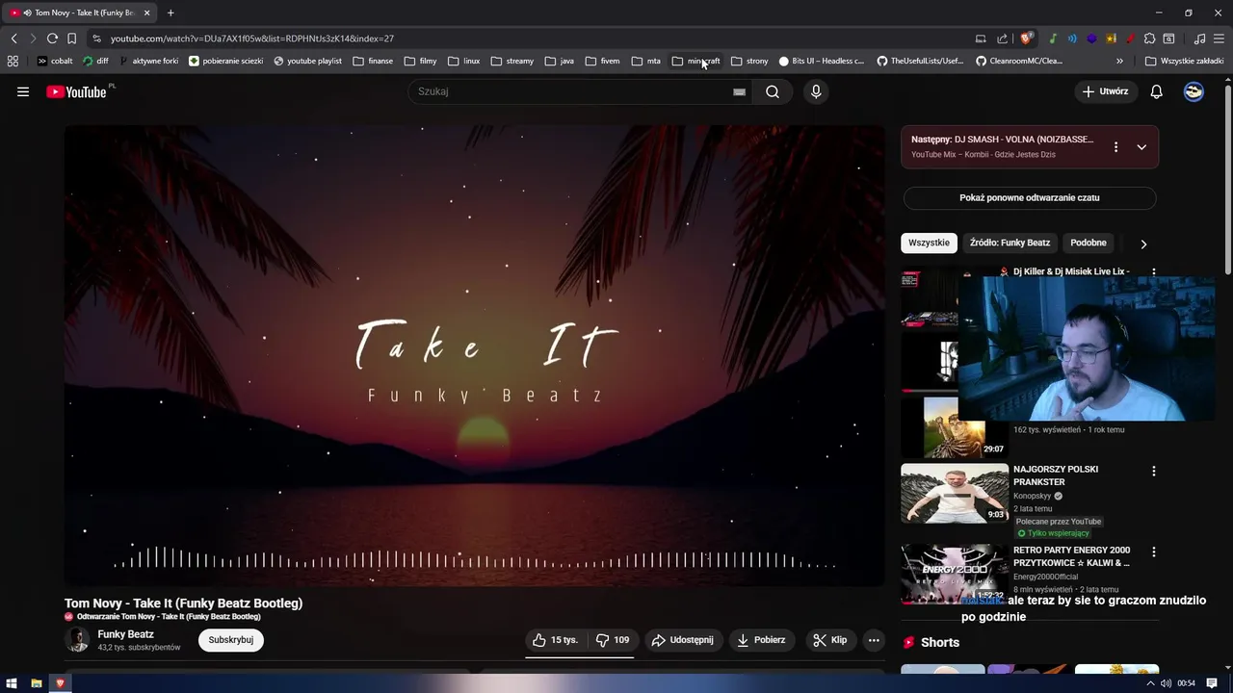Screen dimensions: 1233x693
Task: Expand the playlist panel chevron
Action: coord(1141,147)
